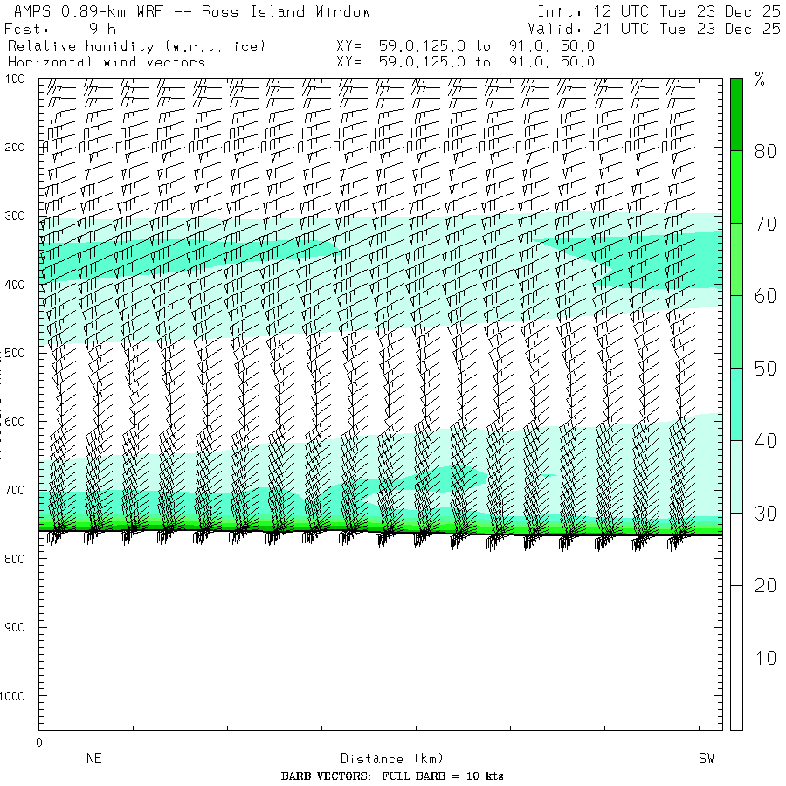Click the Relative humidity (w.r.t. ice) label
786x786 pixels.
136,45
